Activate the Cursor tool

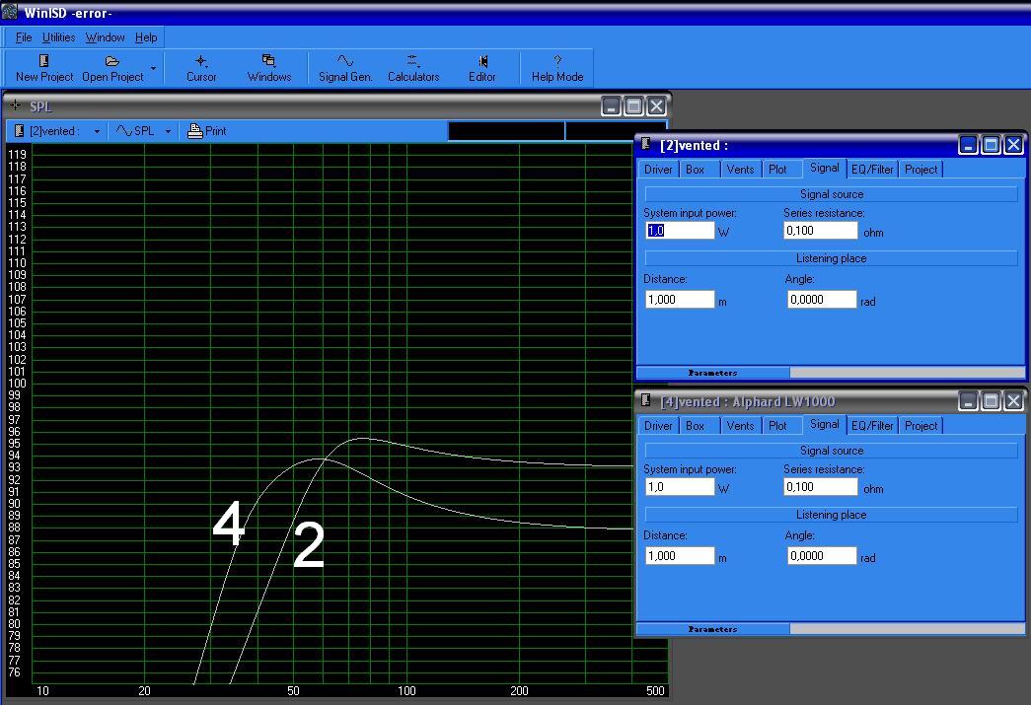tap(201, 67)
